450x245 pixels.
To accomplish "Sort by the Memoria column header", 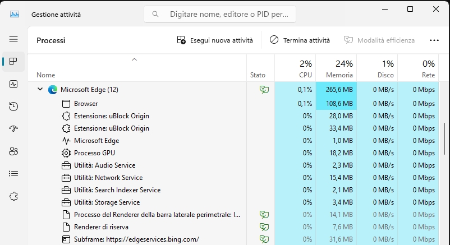I will click(x=336, y=68).
